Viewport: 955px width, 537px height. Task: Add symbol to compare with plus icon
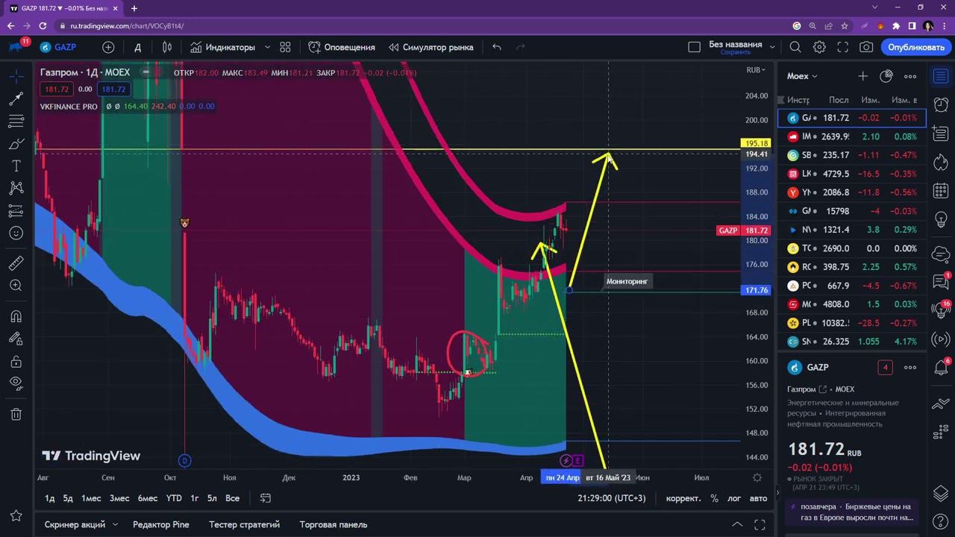(108, 47)
